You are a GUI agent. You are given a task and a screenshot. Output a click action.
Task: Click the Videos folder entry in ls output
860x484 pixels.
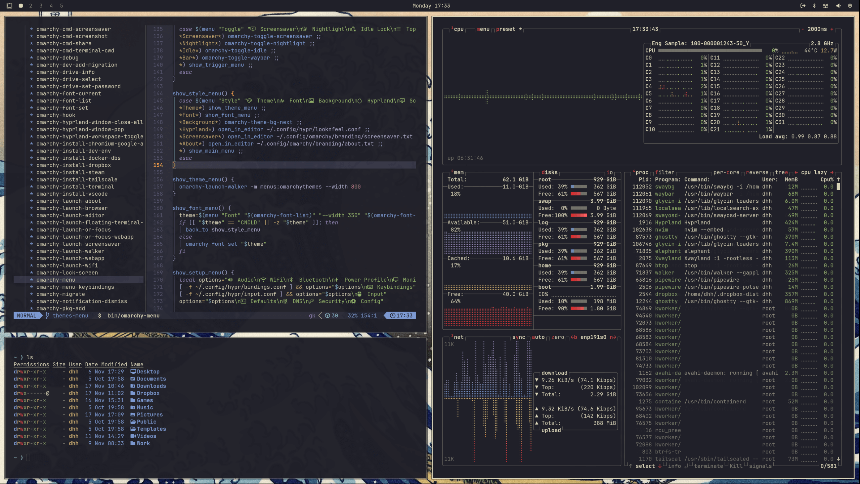point(146,436)
